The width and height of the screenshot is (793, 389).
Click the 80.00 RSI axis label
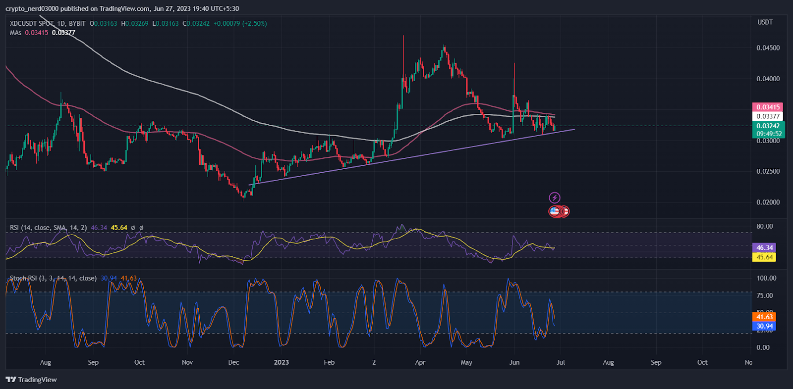(x=765, y=226)
